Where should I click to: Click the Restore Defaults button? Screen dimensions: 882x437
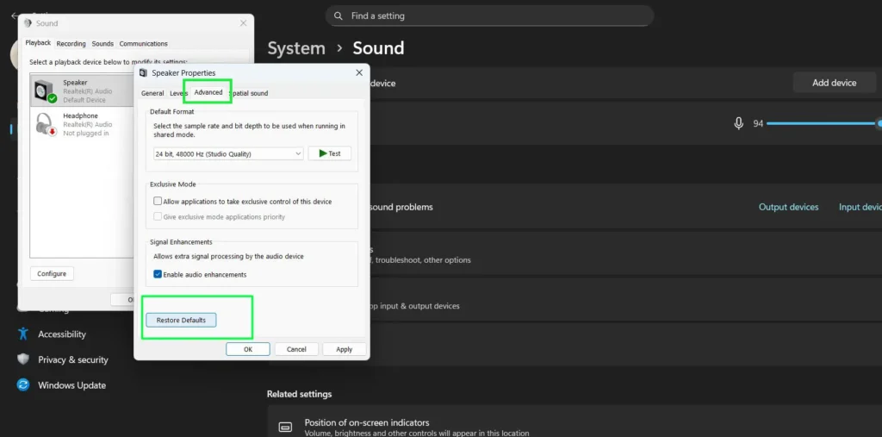coord(181,320)
